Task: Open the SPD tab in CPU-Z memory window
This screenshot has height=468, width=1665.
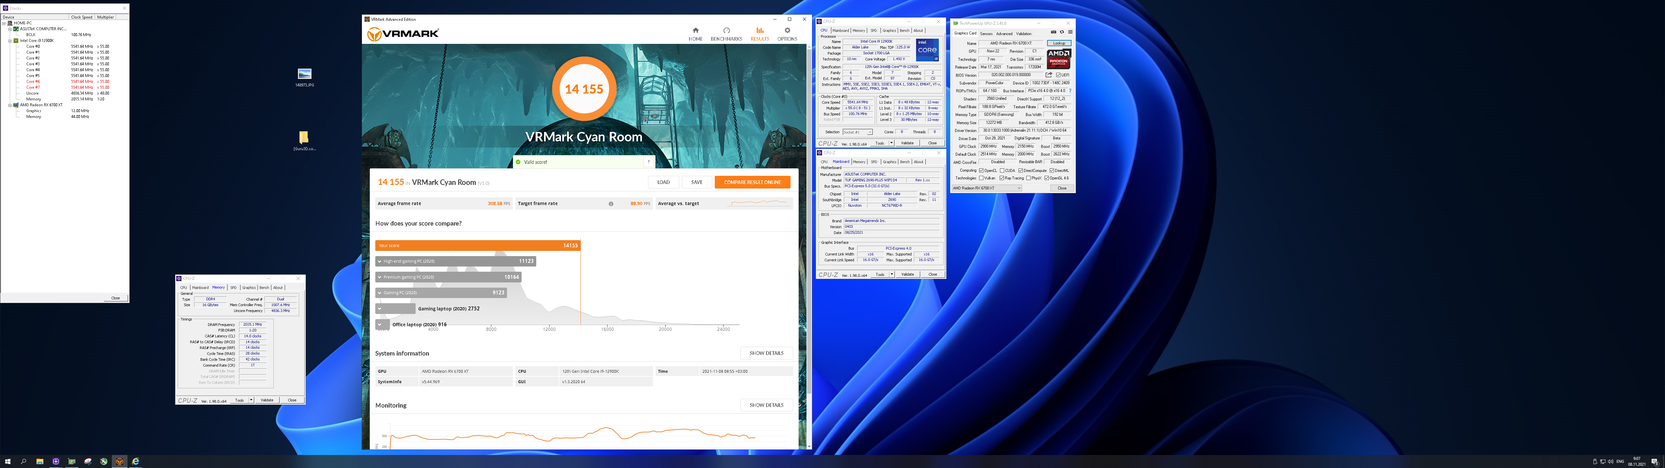Action: (233, 288)
